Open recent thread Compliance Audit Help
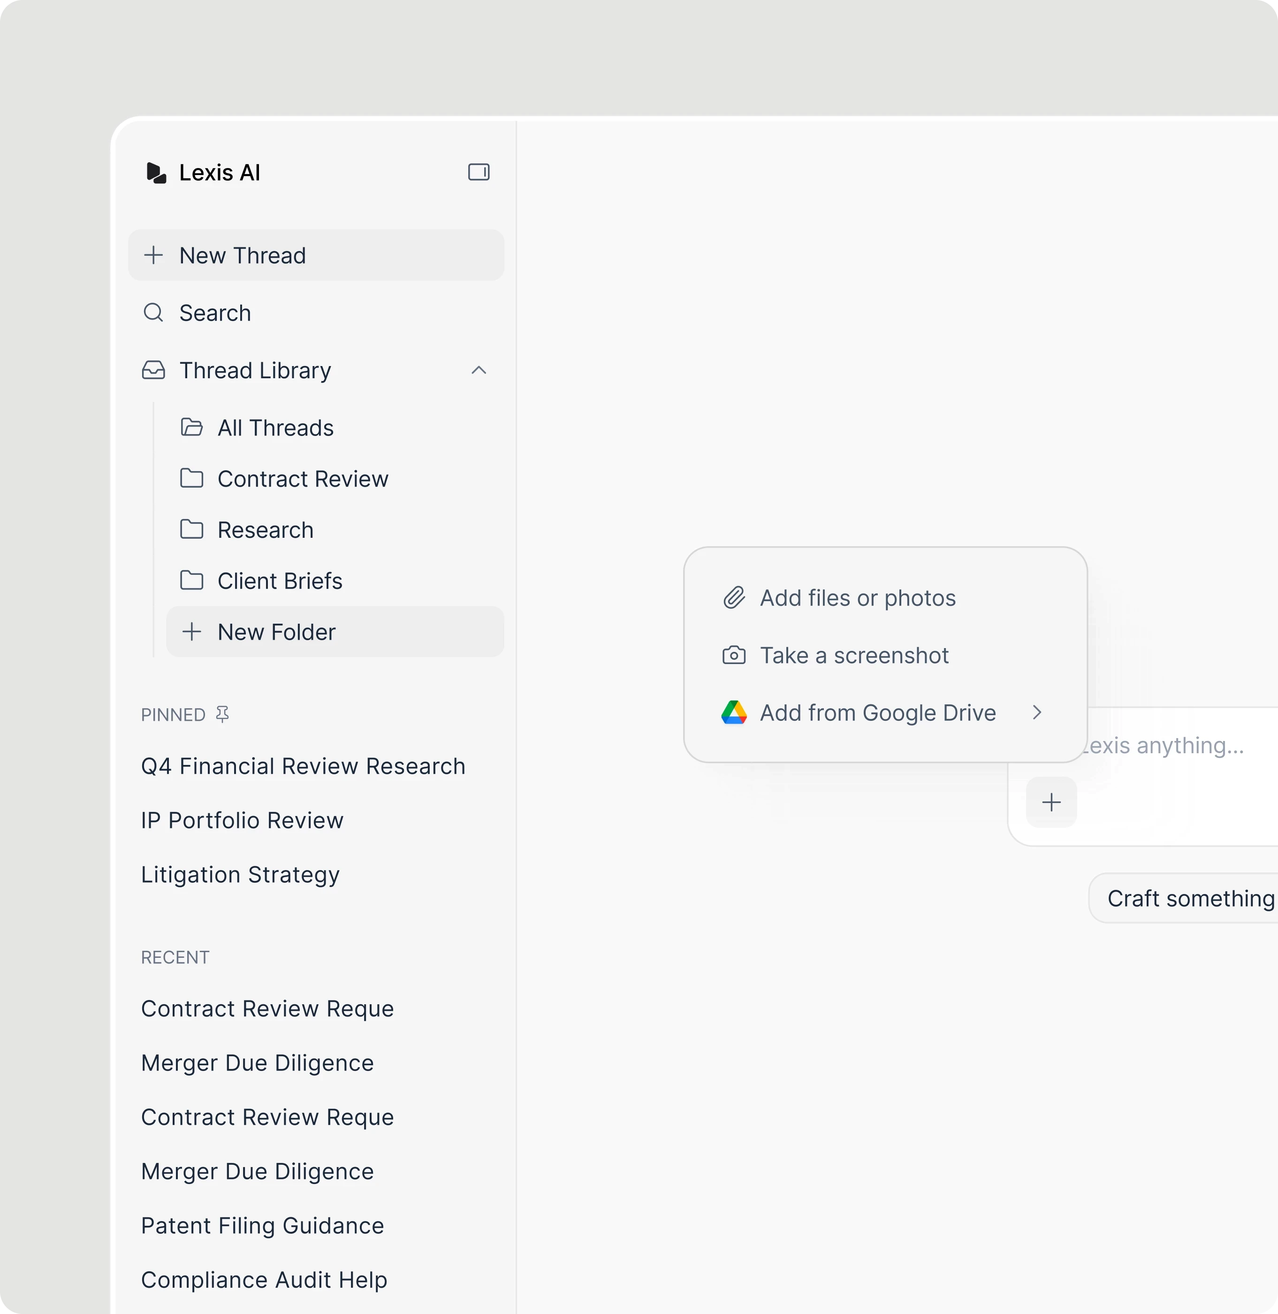This screenshot has width=1278, height=1314. tap(265, 1280)
